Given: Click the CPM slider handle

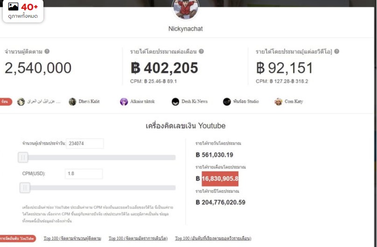Looking at the screenshot, I should 25,188.
